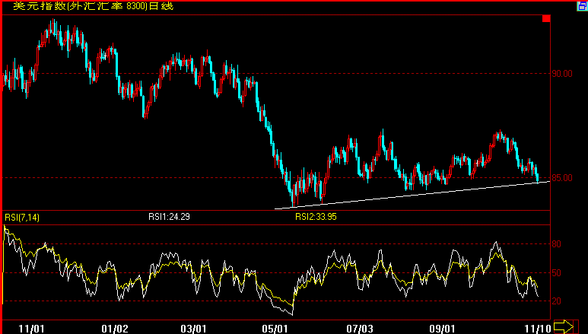Click the blue window icon at top right
Image resolution: width=588 pixels, height=334 pixels.
click(x=582, y=5)
